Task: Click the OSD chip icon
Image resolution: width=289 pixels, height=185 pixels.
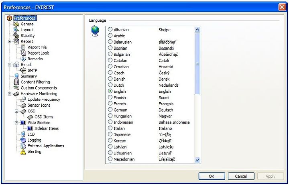Action: (23, 111)
